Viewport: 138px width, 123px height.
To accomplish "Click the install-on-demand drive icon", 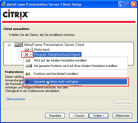I will (28, 74).
